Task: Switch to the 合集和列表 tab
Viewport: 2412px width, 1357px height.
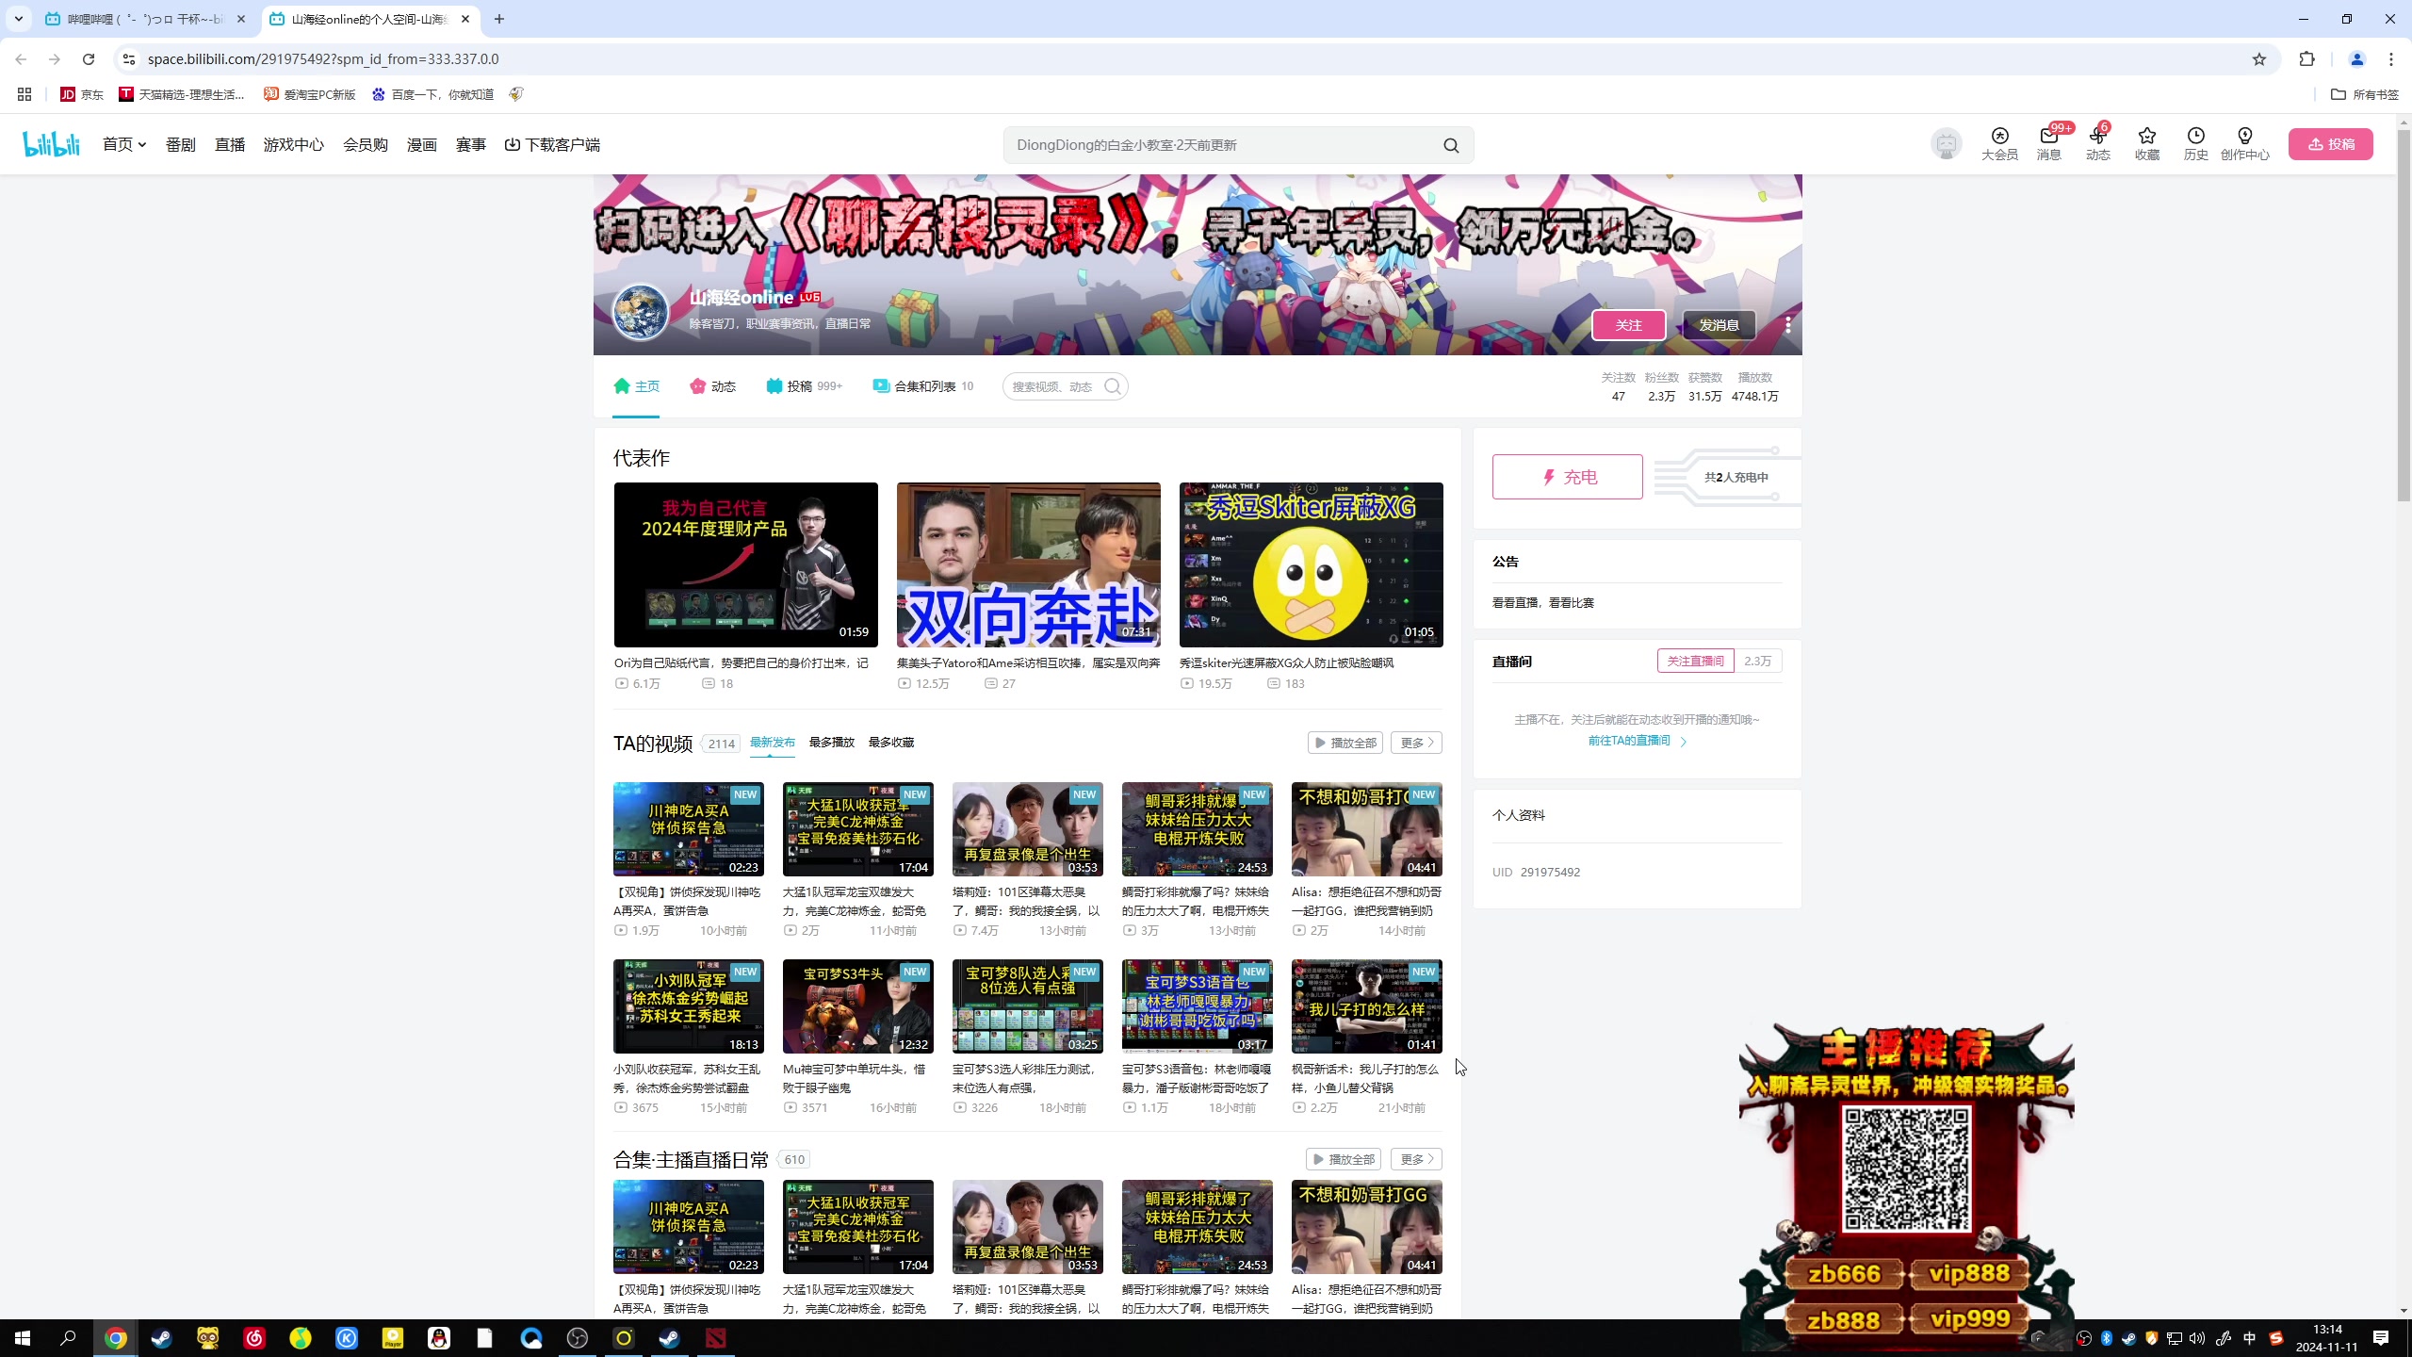Action: pos(922,386)
